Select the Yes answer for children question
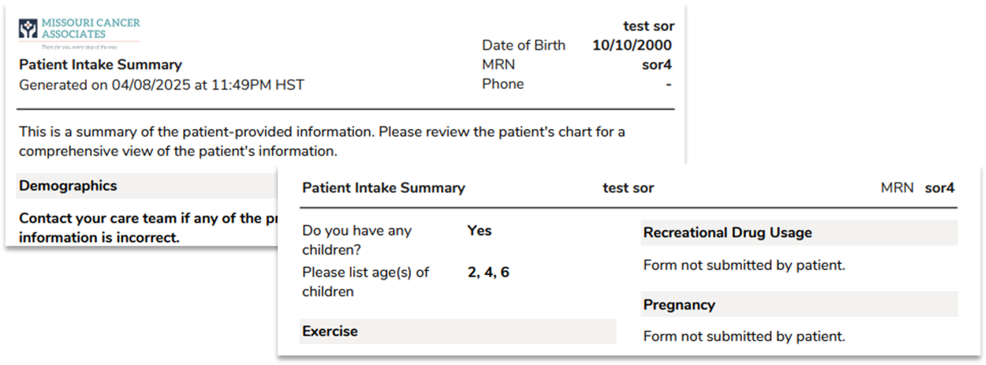 click(479, 231)
